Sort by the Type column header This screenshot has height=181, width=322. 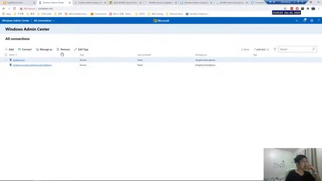pyautogui.click(x=82, y=55)
